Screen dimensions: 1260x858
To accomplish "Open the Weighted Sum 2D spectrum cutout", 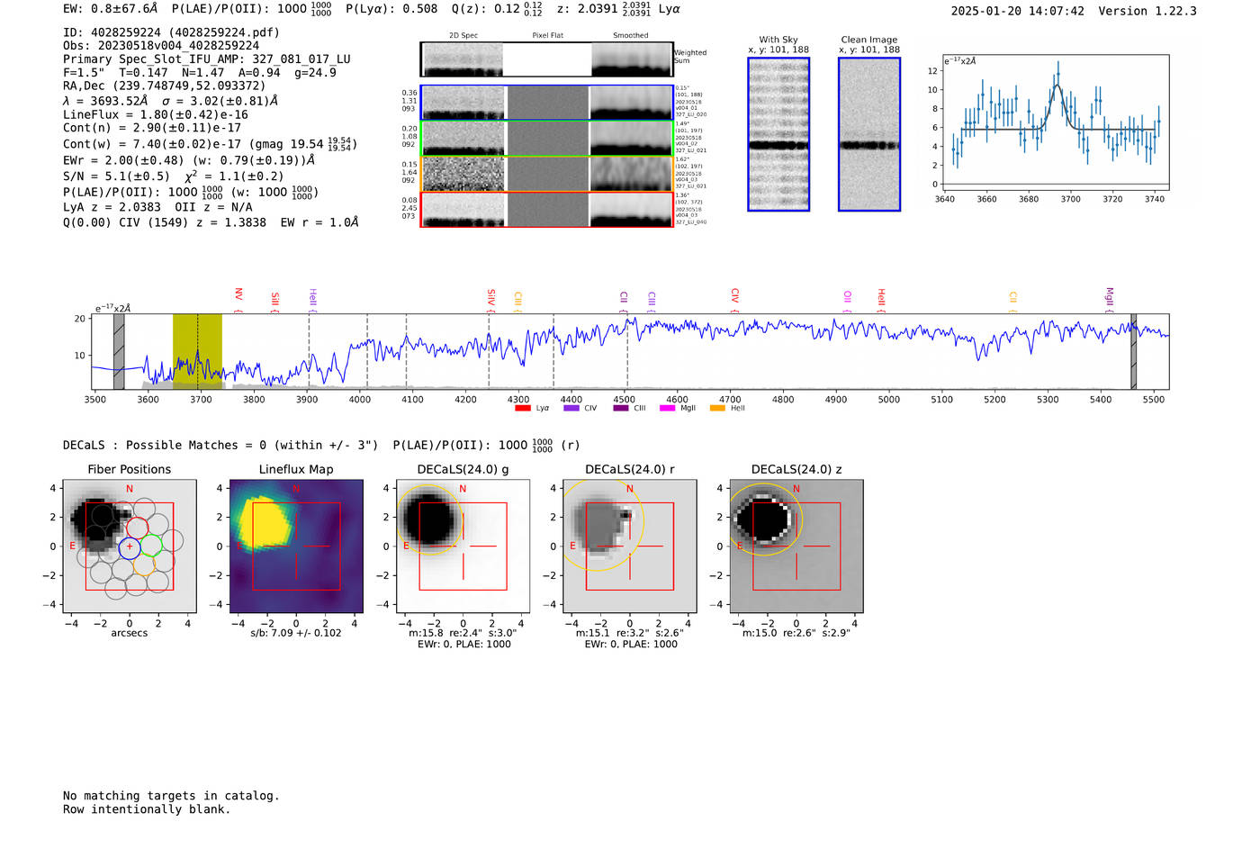I will point(546,59).
